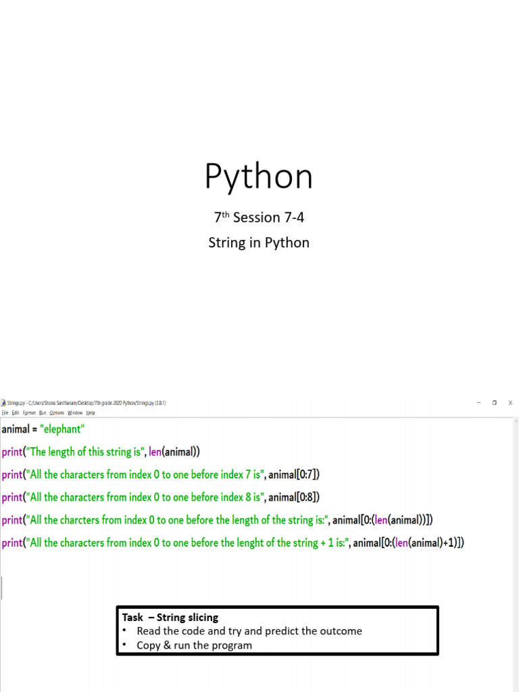Click the 'String in Python' subtitle
Image resolution: width=519 pixels, height=692 pixels.
(259, 243)
